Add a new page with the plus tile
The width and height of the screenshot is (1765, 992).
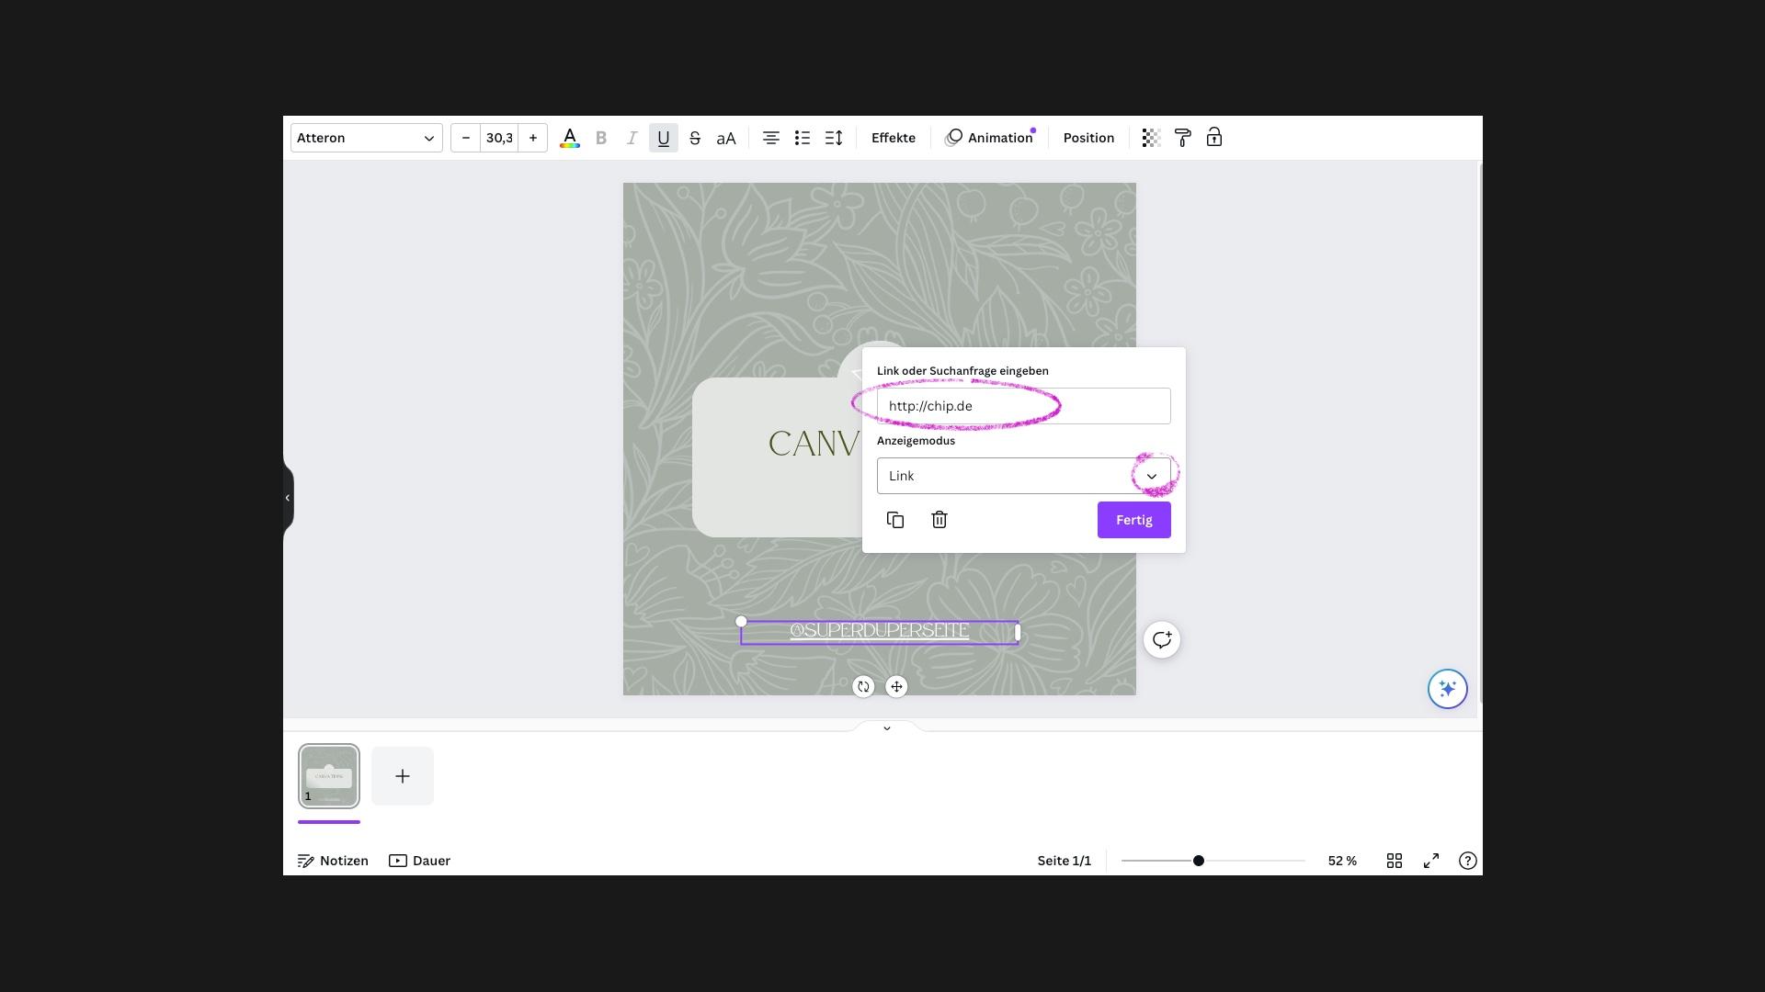click(402, 776)
